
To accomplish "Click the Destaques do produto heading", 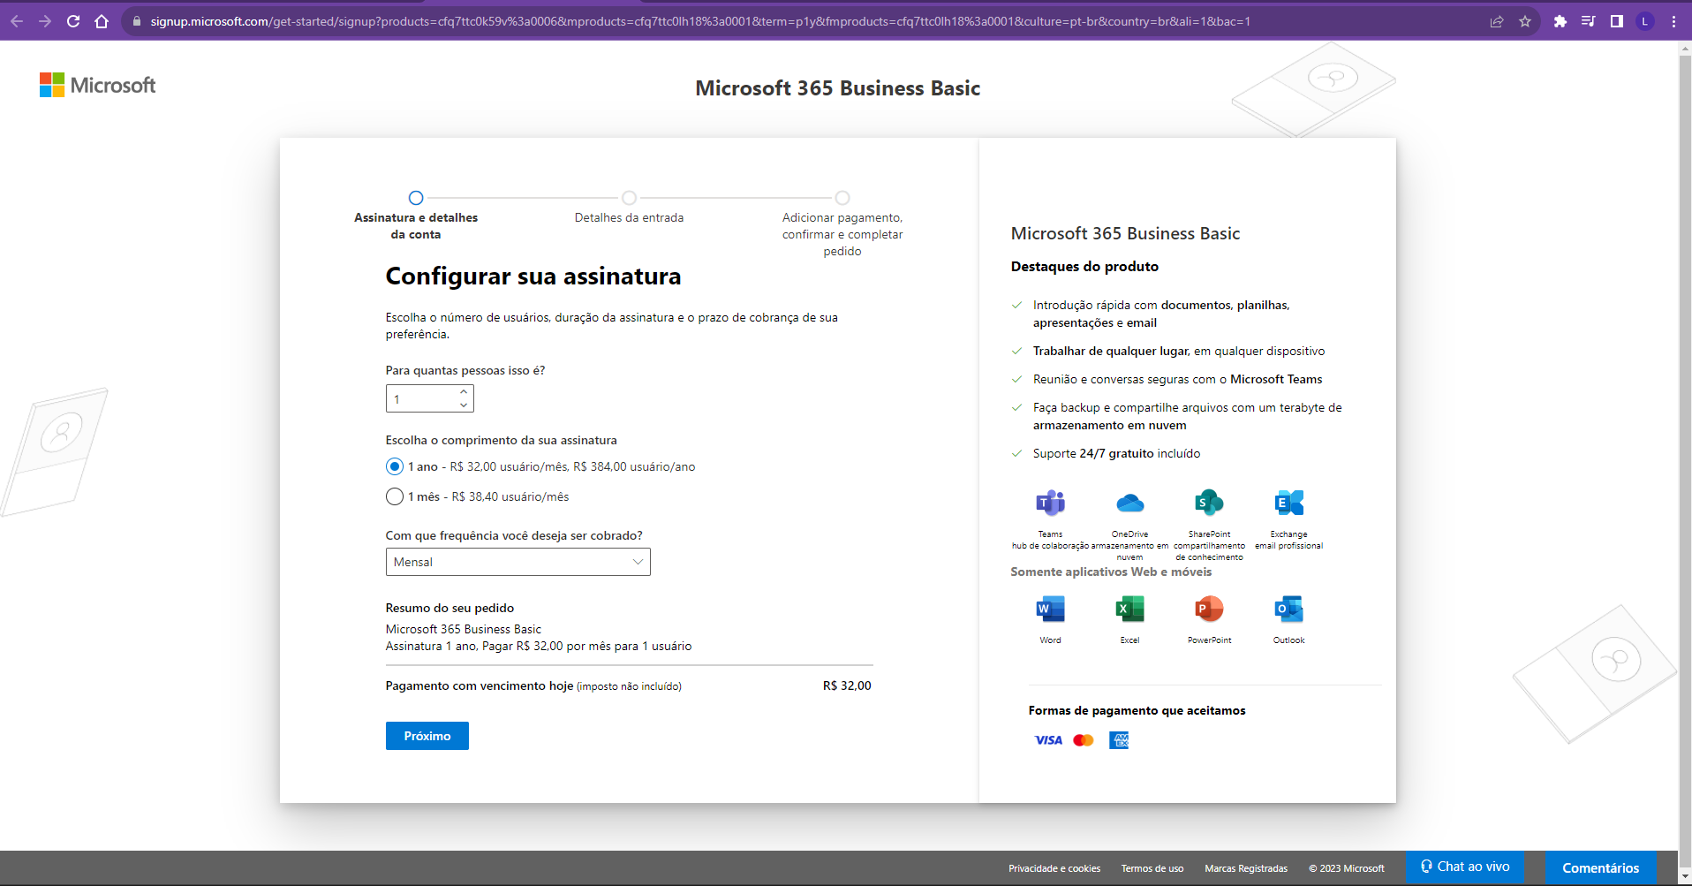I will click(x=1084, y=266).
